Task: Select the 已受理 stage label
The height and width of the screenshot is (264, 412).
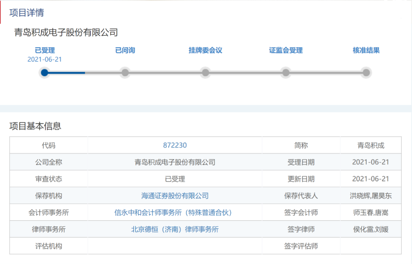Action: click(x=45, y=50)
